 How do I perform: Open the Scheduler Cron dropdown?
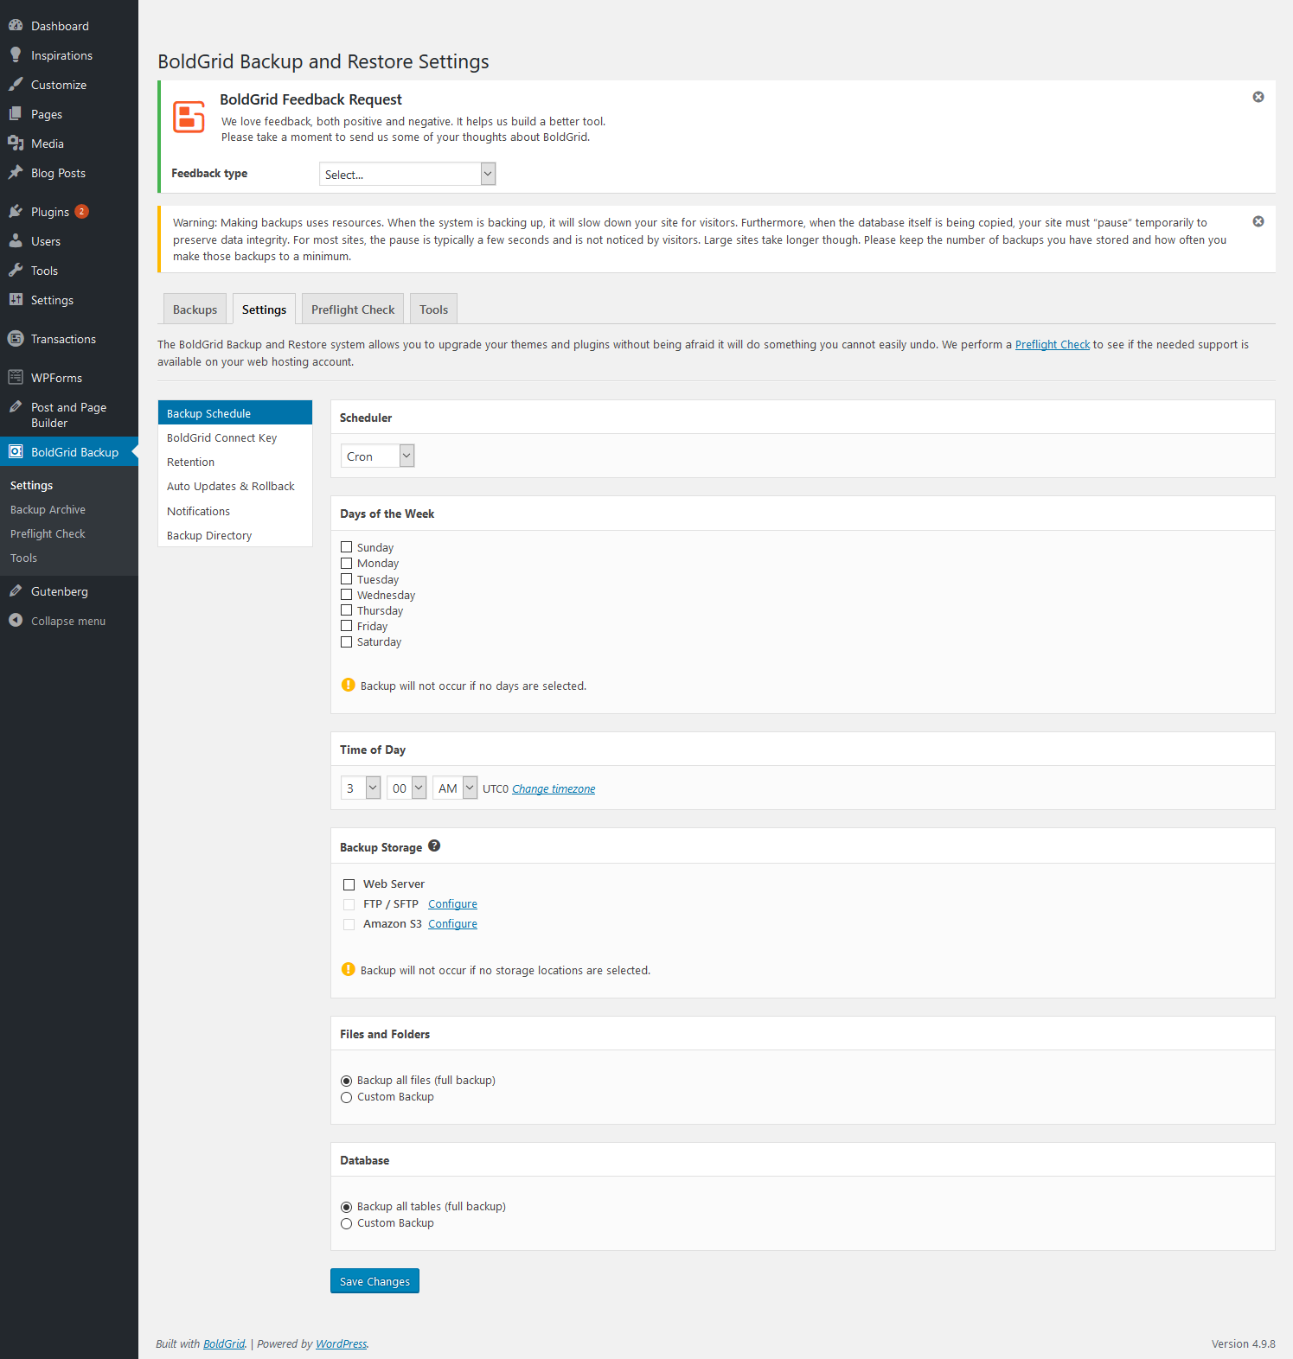click(378, 456)
